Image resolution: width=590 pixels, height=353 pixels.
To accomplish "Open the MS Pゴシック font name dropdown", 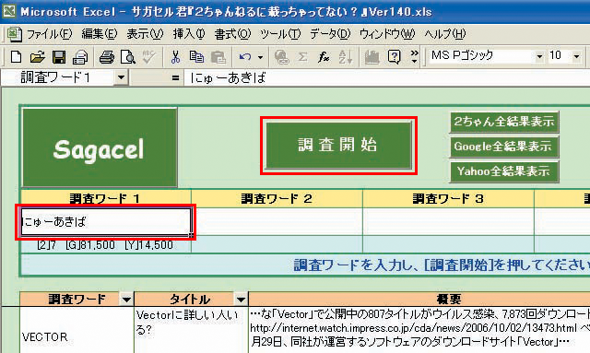I will [539, 56].
